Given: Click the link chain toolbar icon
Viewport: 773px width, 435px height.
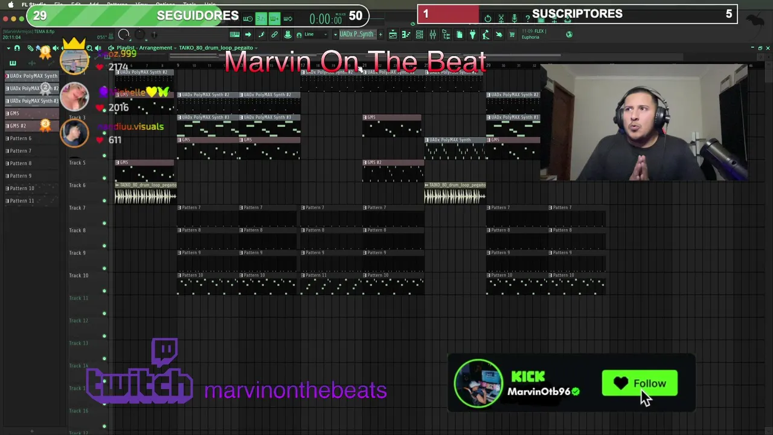Looking at the screenshot, I should (x=275, y=34).
